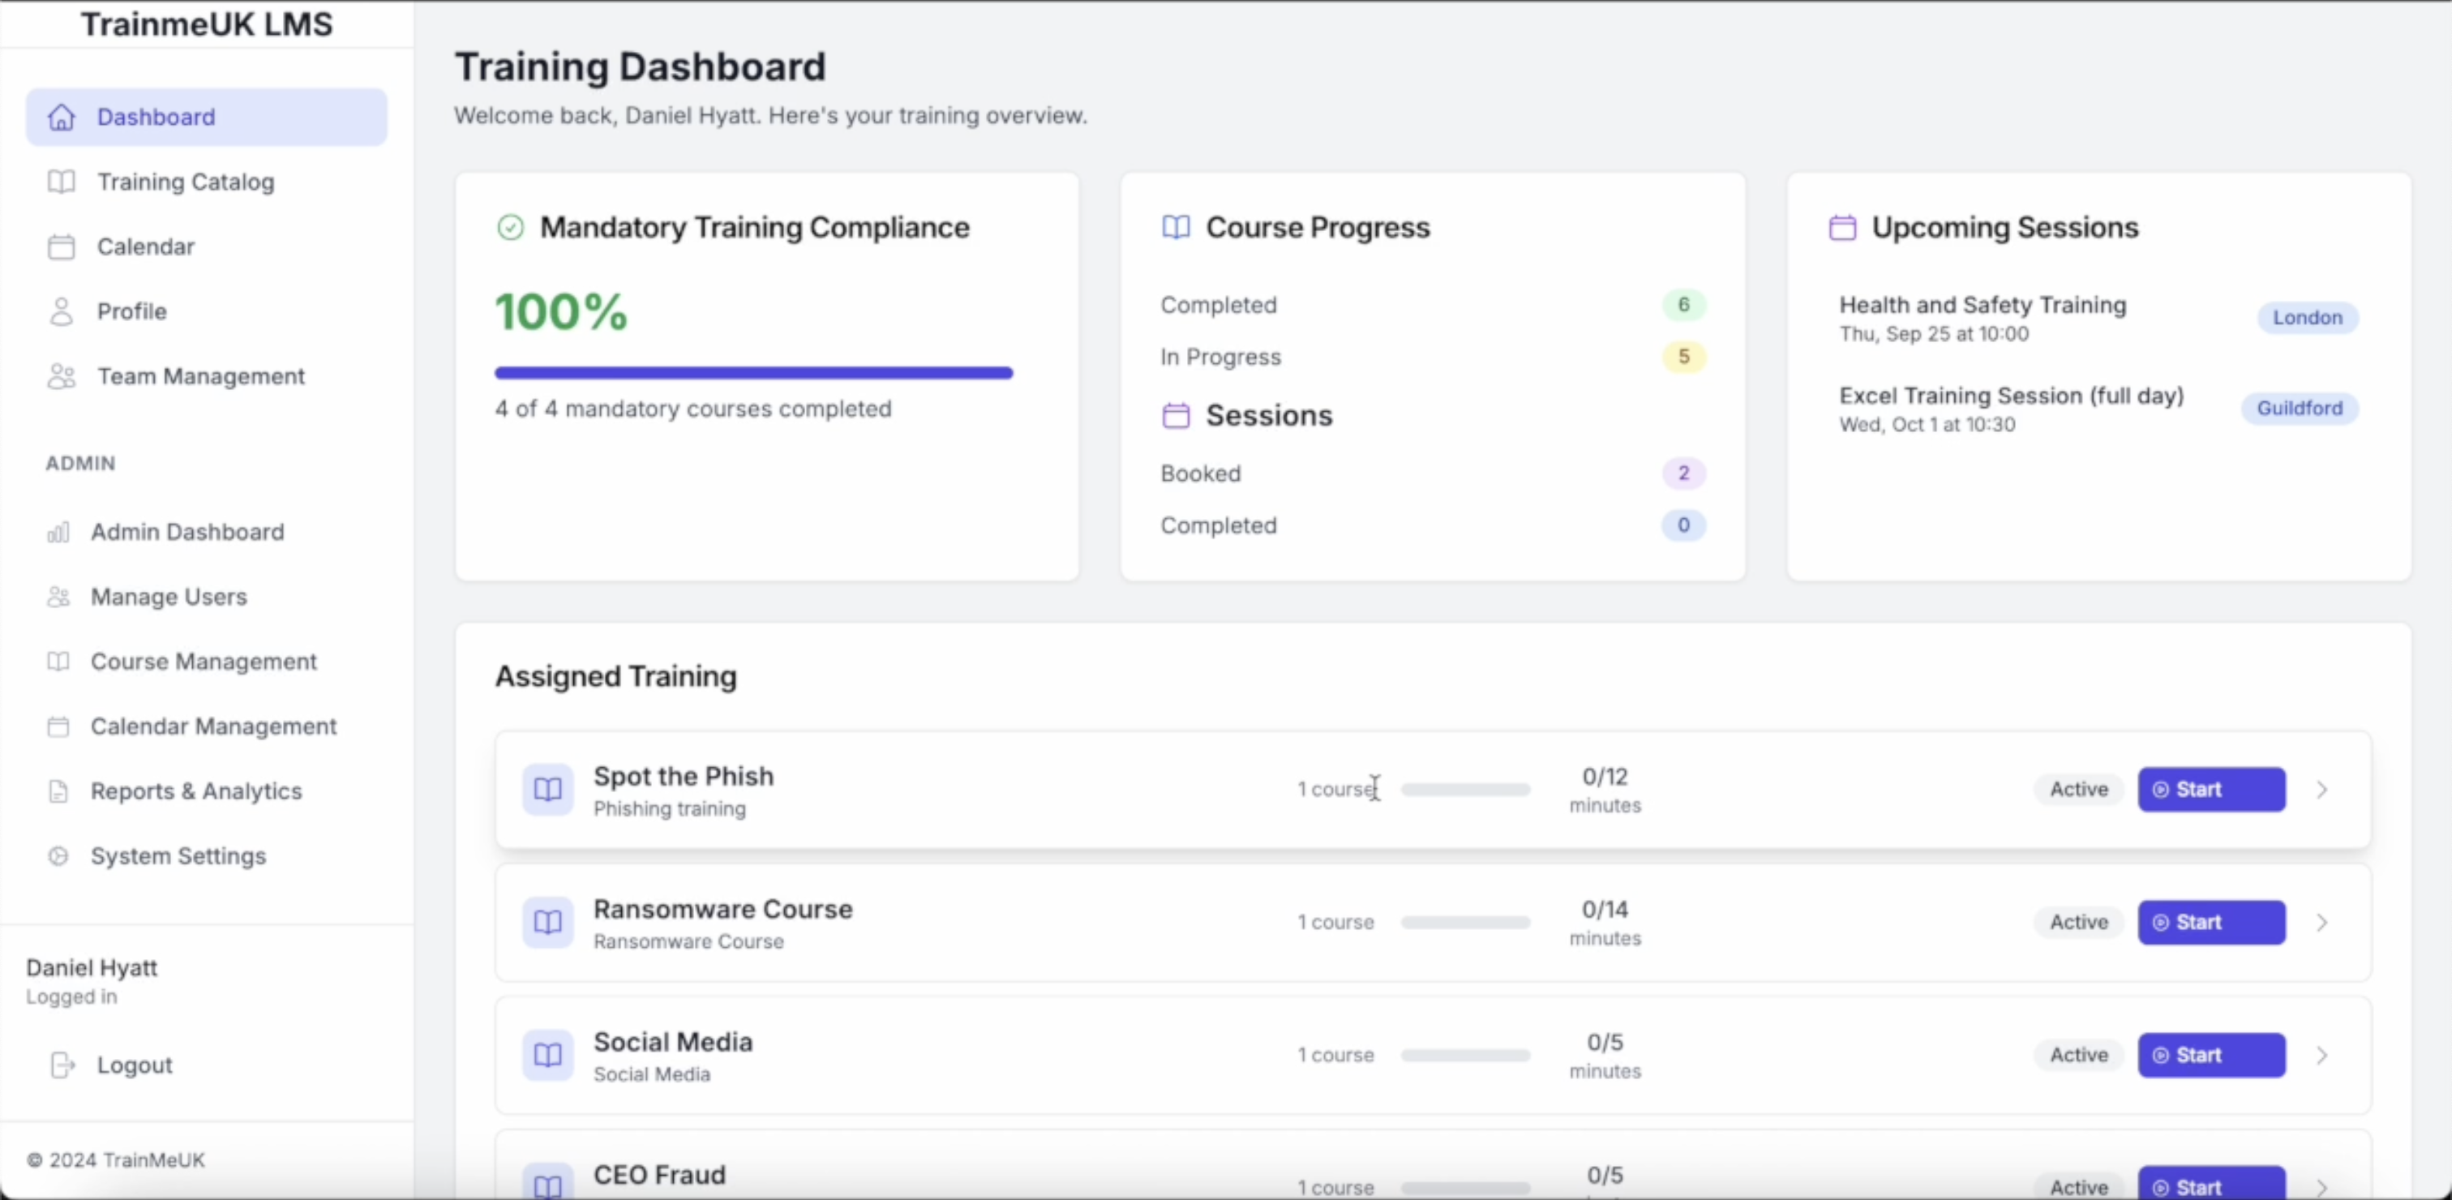Click the London location tag
The height and width of the screenshot is (1200, 2452).
point(2308,318)
